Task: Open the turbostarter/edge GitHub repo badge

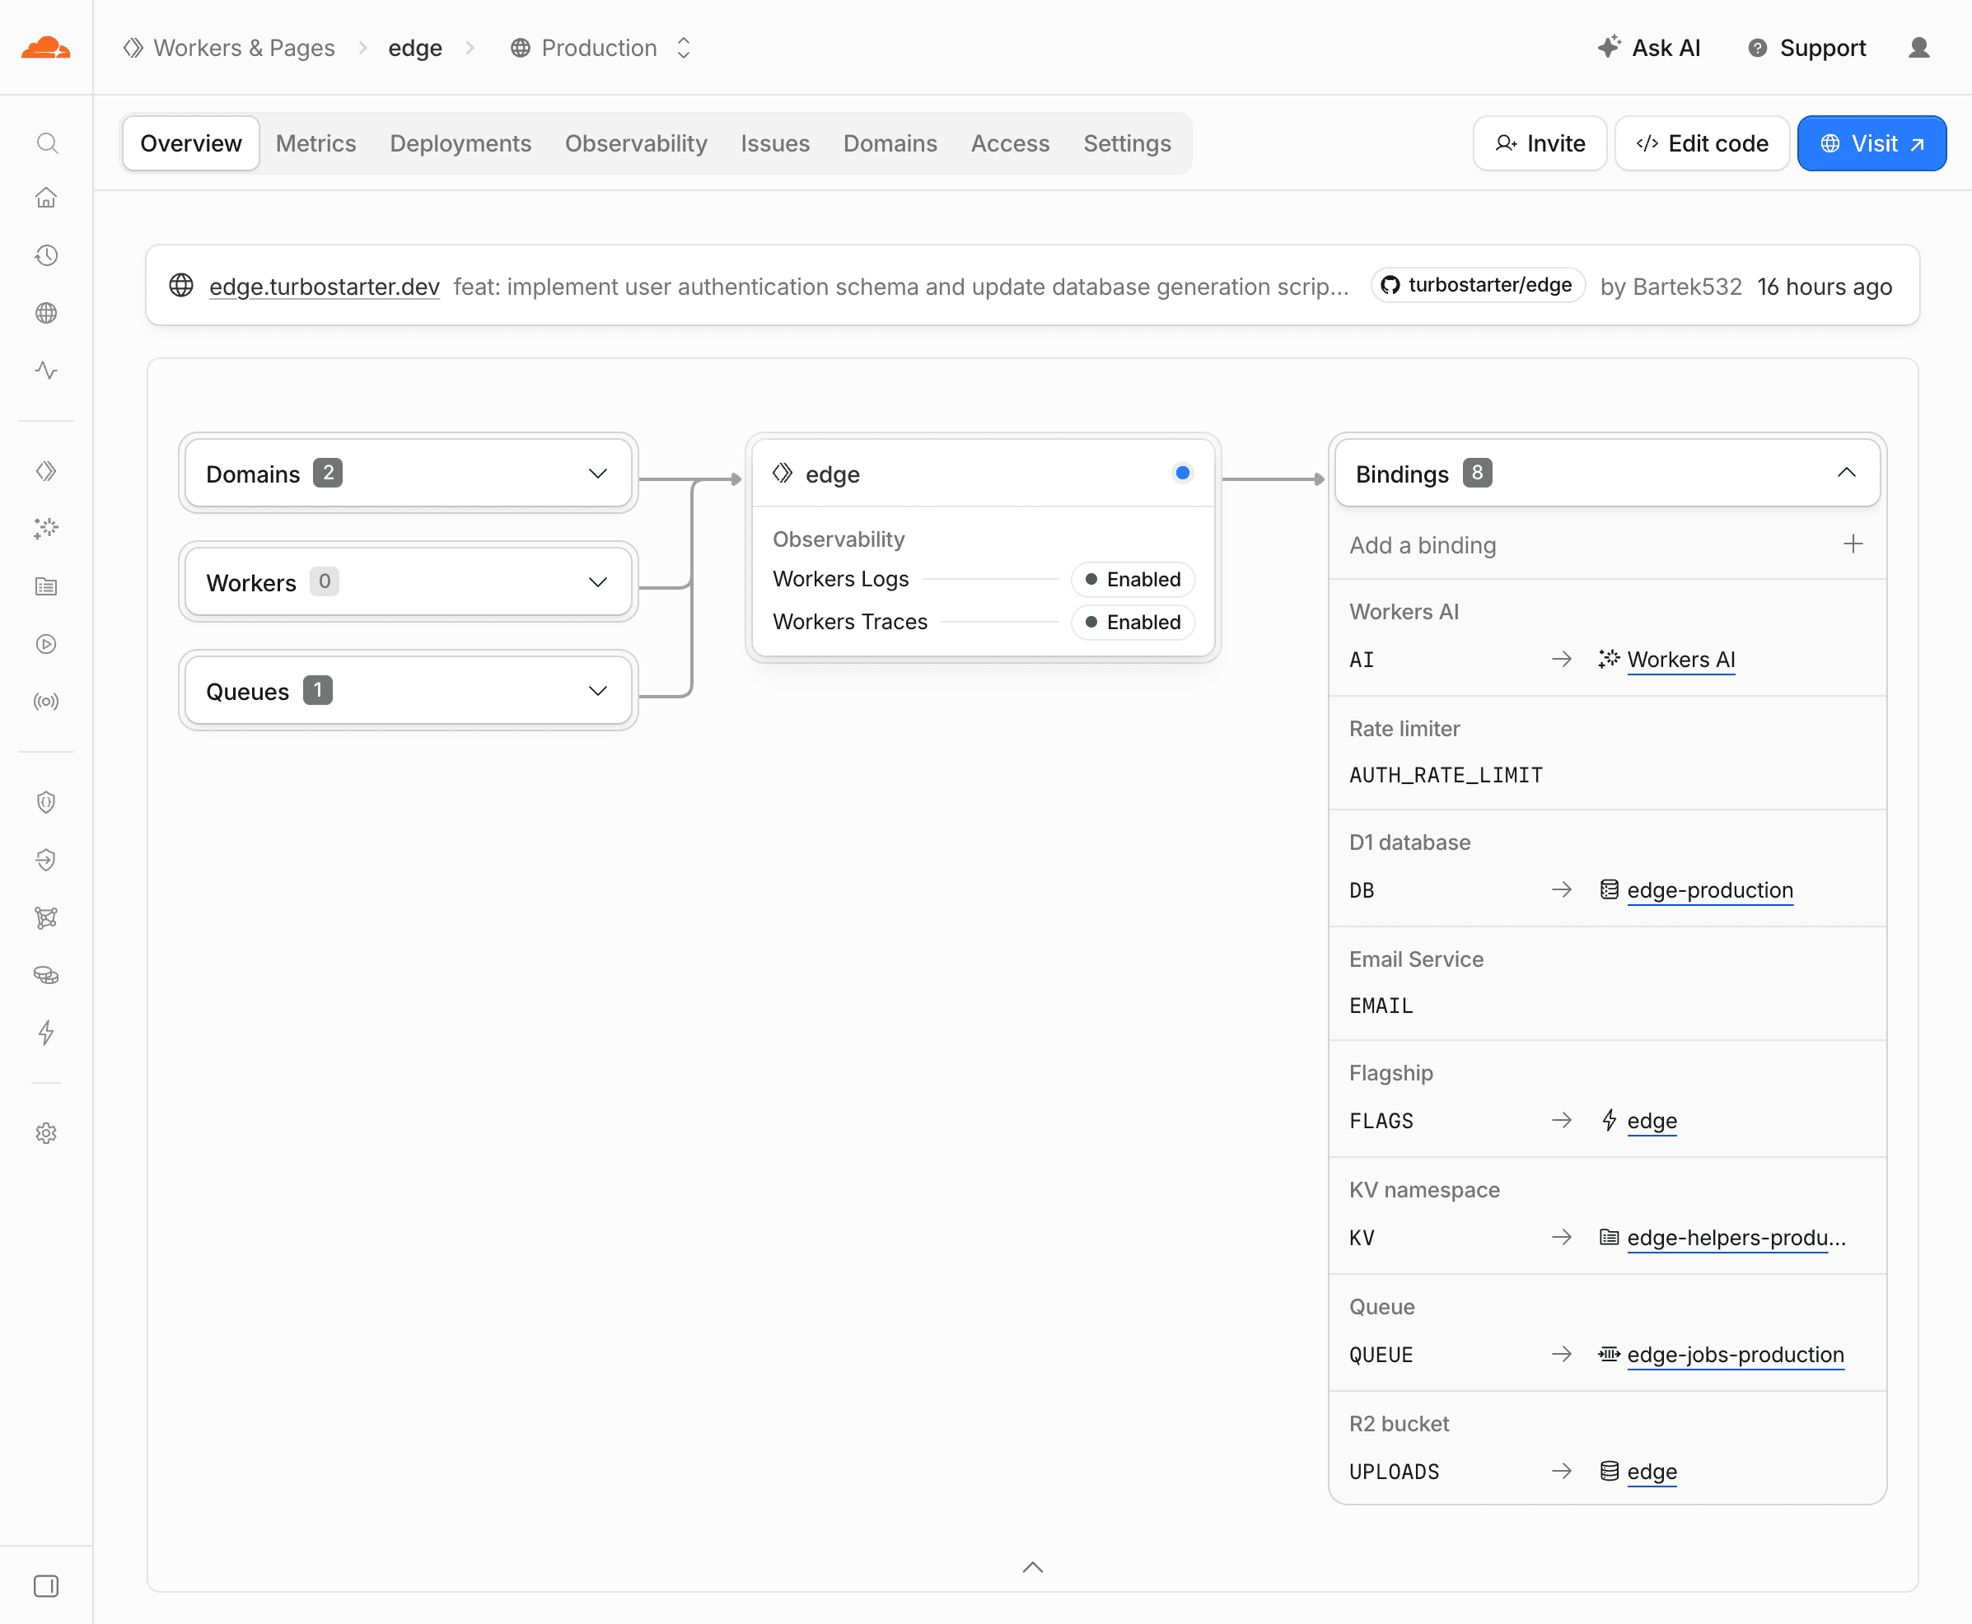Action: pyautogui.click(x=1478, y=285)
